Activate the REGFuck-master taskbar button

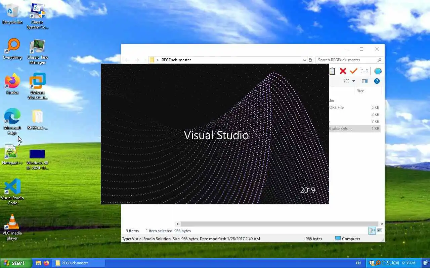tap(79, 263)
